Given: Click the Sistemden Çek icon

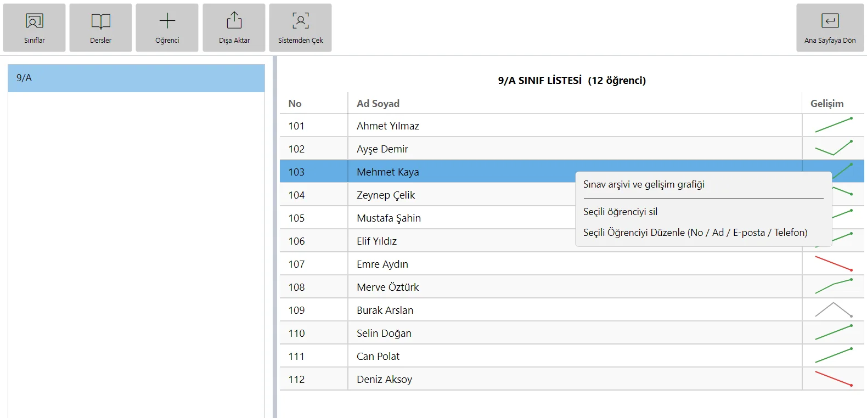Looking at the screenshot, I should (x=301, y=21).
